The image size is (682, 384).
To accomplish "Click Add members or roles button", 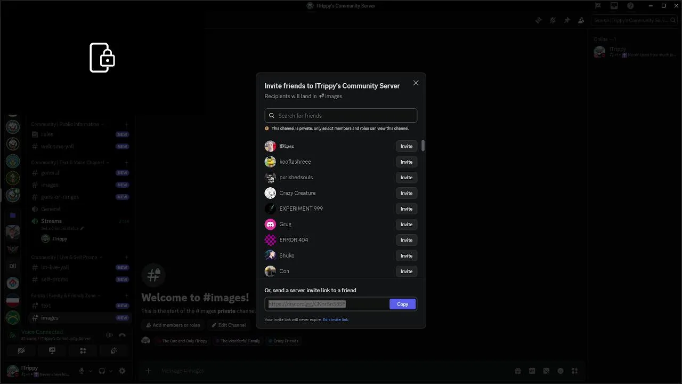I will click(x=172, y=325).
